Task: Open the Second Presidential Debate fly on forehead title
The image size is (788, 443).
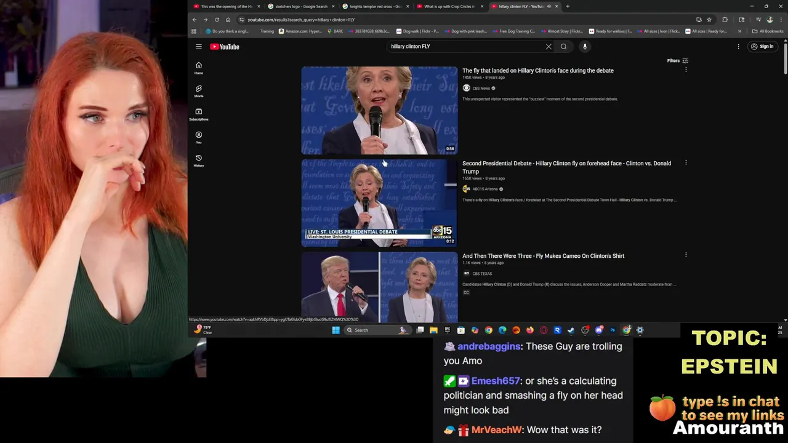Action: [566, 167]
